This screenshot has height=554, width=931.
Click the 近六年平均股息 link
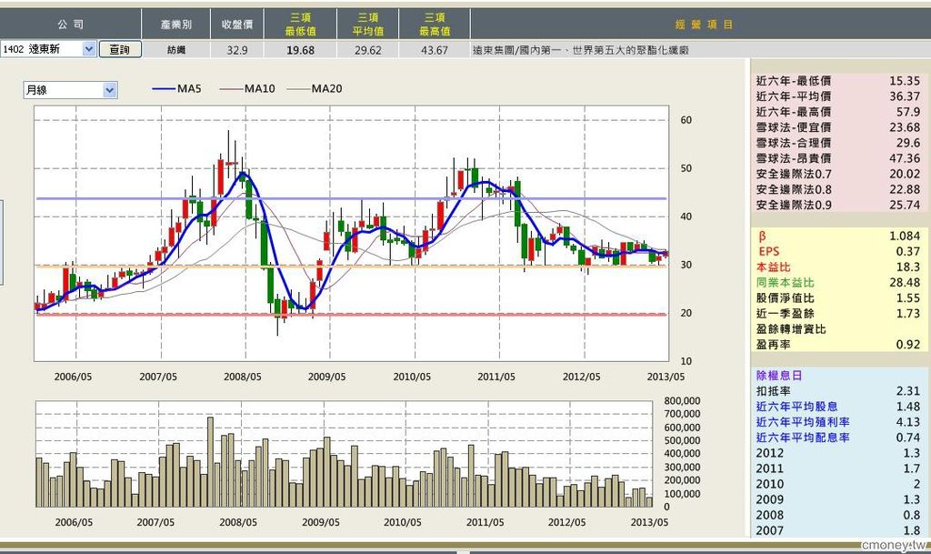(796, 407)
